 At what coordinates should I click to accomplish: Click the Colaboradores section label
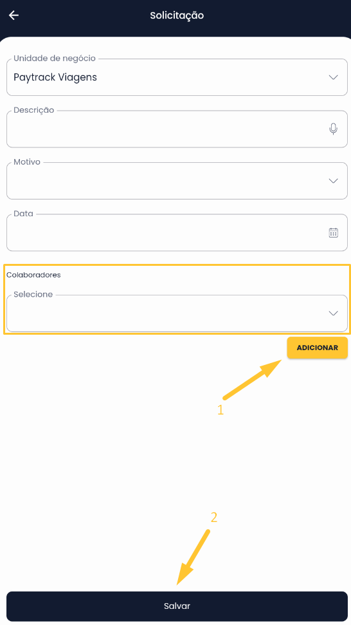tap(33, 275)
